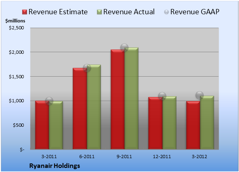Screen dimensions: 239x172
Task: Click the '$1,000' y-axis value
Action: pyautogui.click(x=16, y=101)
